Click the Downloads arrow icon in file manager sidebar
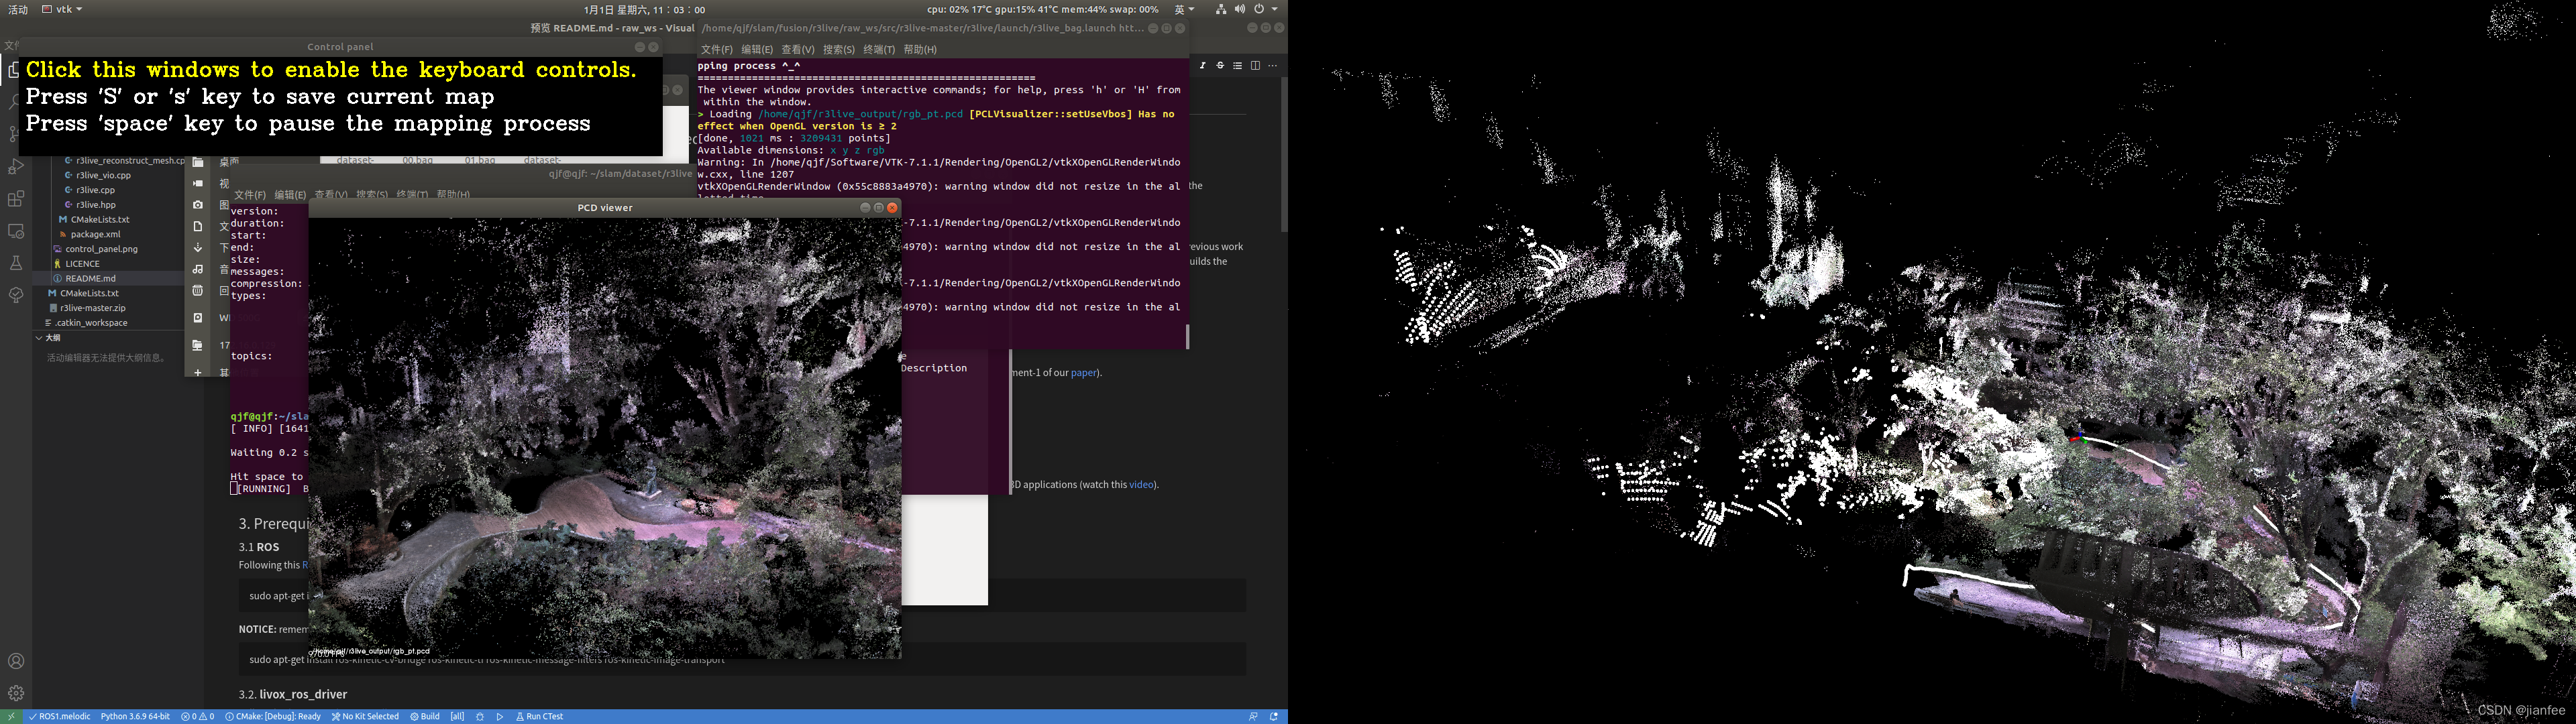The image size is (2576, 724). click(x=198, y=247)
